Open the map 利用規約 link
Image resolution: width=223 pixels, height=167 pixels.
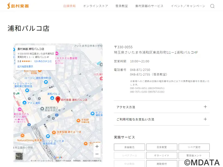pos(77,161)
